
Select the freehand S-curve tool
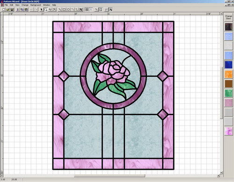[x=77, y=10]
